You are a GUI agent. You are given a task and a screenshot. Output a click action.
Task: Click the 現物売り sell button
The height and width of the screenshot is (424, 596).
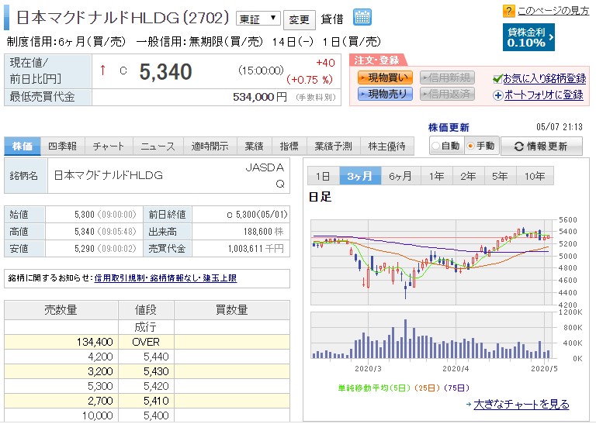tap(385, 94)
